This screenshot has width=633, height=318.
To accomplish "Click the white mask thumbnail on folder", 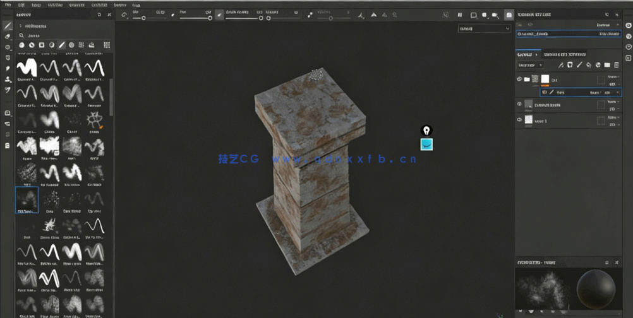I will pos(545,79).
